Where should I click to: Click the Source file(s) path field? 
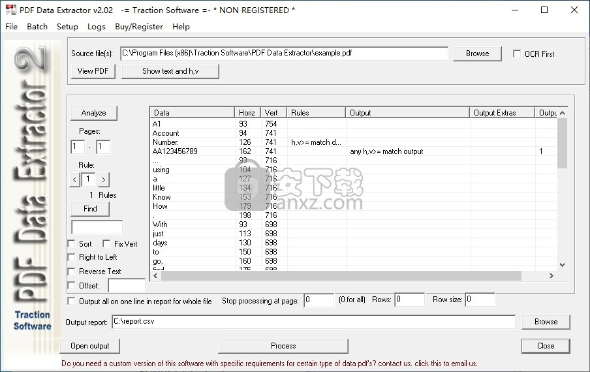click(x=284, y=54)
